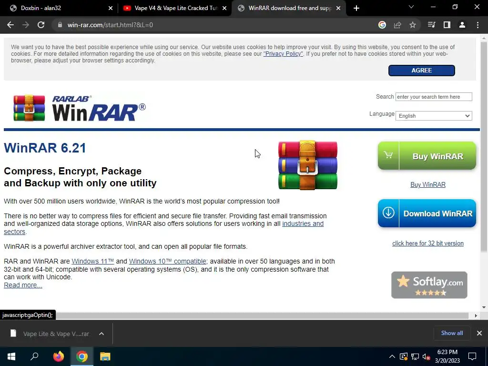Open the notification center icon
The image size is (488, 366).
click(x=472, y=356)
